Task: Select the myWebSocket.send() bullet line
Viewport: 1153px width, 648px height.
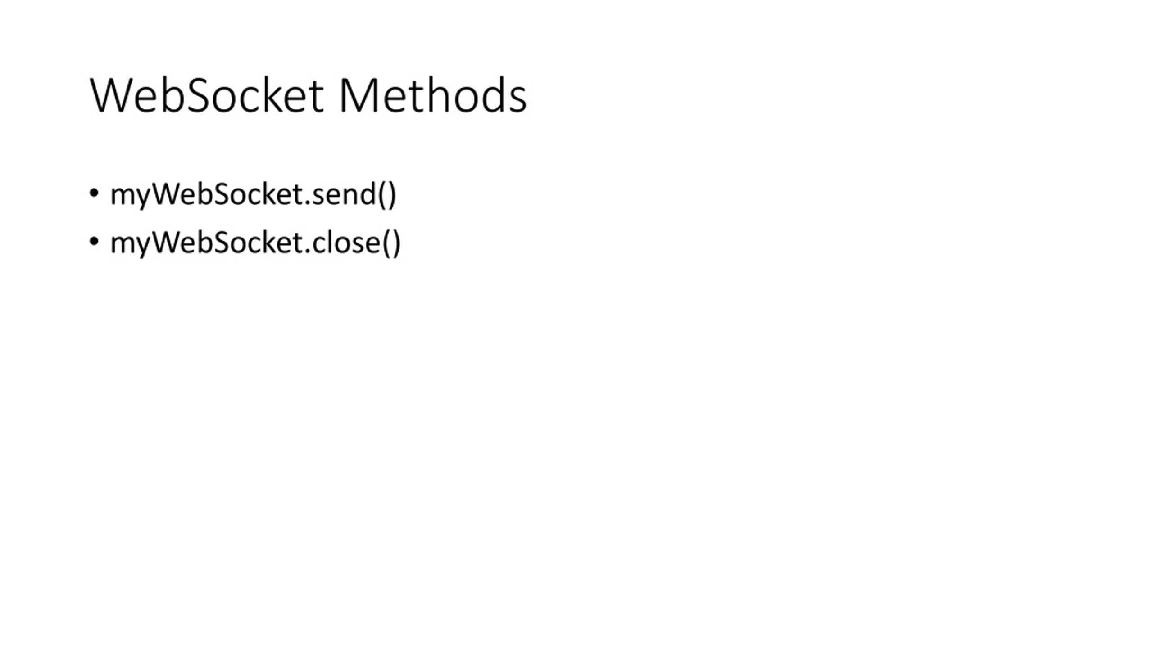Action: coord(243,194)
